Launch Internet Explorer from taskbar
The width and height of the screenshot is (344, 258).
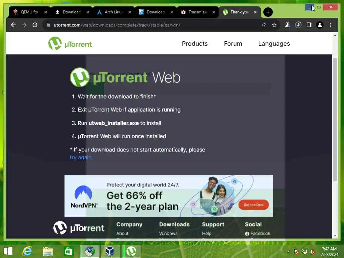click(27, 251)
